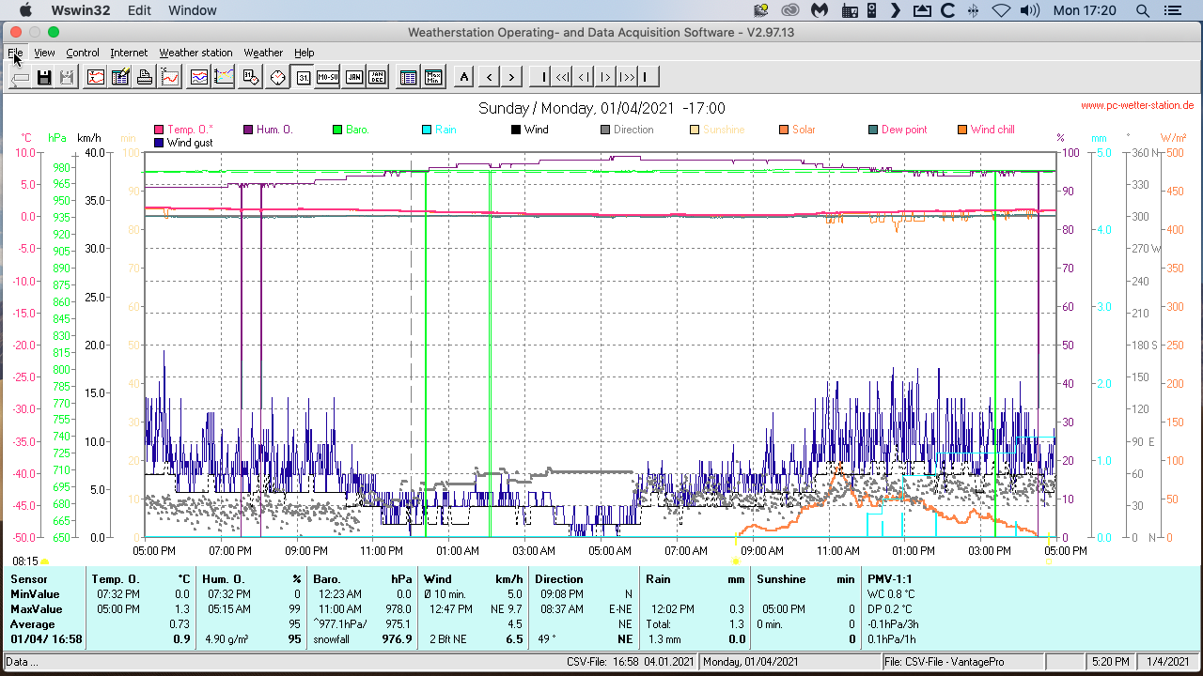Open the macOS Window menu
Screen dimensions: 1203x676
pyautogui.click(x=192, y=10)
